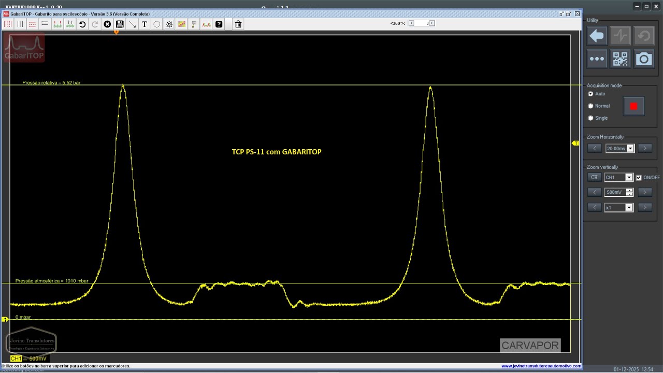Image resolution: width=663 pixels, height=373 pixels.
Task: Maximize the GabariTOP inner window
Action: point(569,13)
